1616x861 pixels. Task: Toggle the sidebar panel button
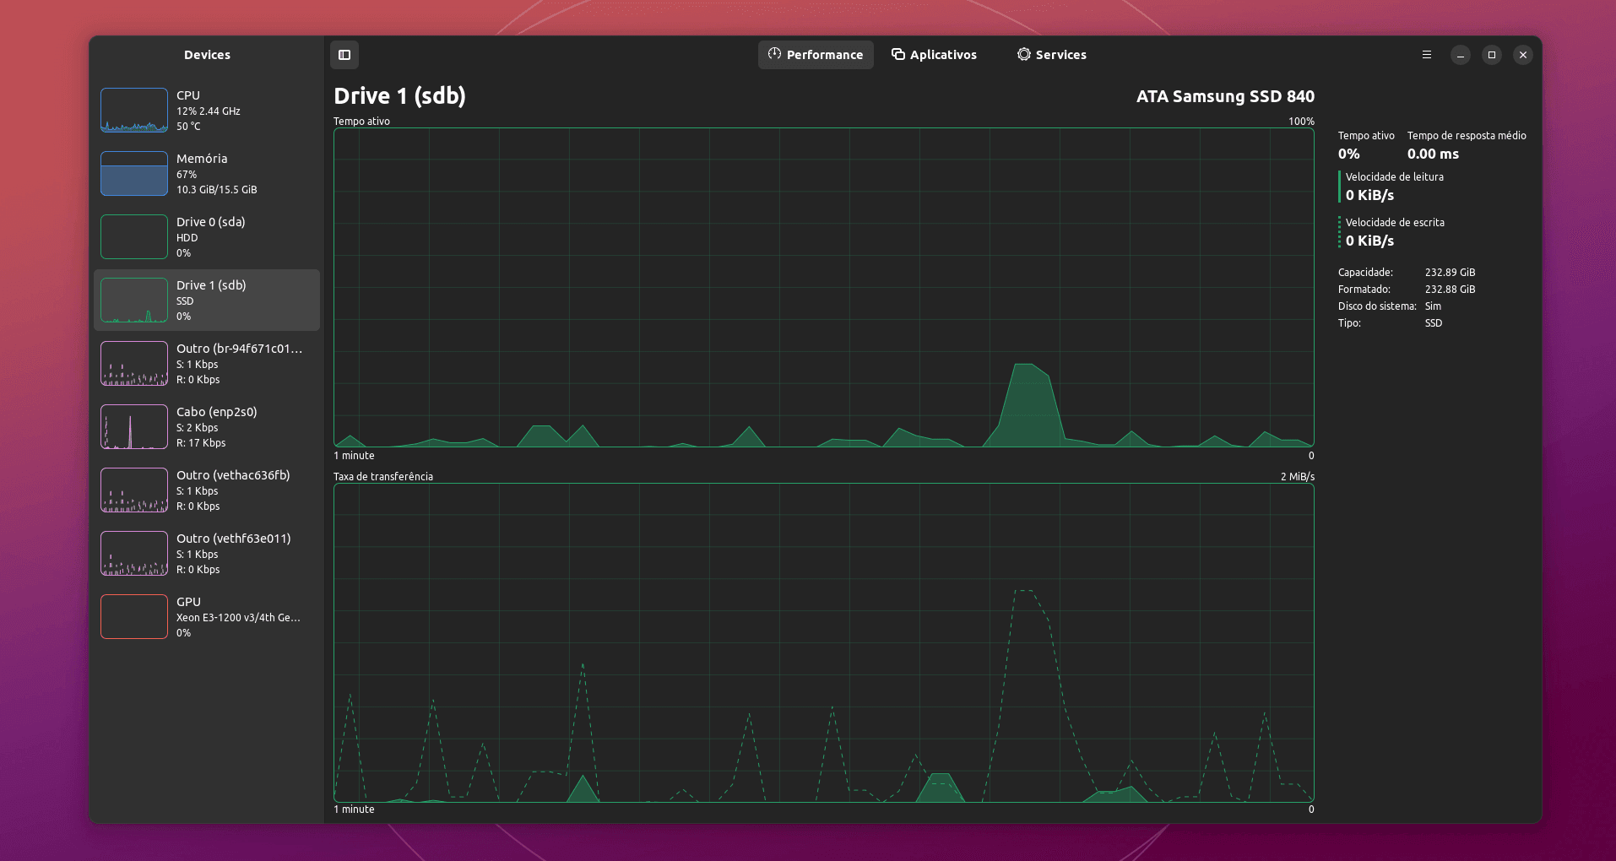tap(344, 55)
